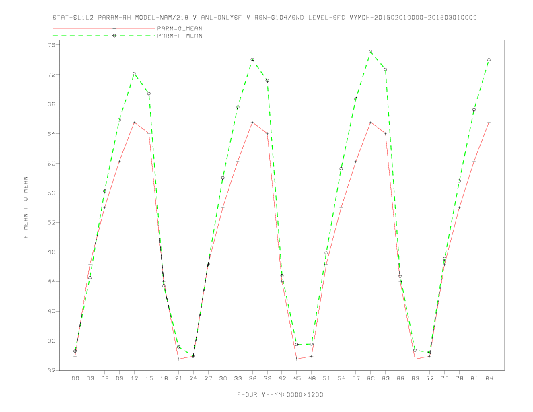Click the PARM=F_MEAN legend label
The width and height of the screenshot is (533, 412).
(180, 36)
